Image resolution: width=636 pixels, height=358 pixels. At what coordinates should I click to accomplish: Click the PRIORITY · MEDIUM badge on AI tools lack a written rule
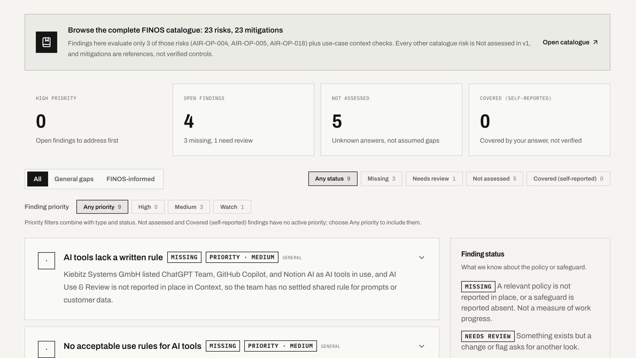coord(242,258)
